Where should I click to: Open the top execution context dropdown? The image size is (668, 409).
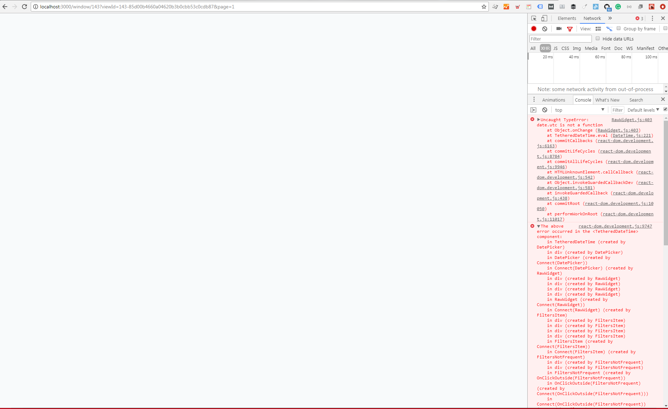pos(580,110)
